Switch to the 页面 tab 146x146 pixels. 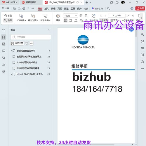tap(60, 8)
